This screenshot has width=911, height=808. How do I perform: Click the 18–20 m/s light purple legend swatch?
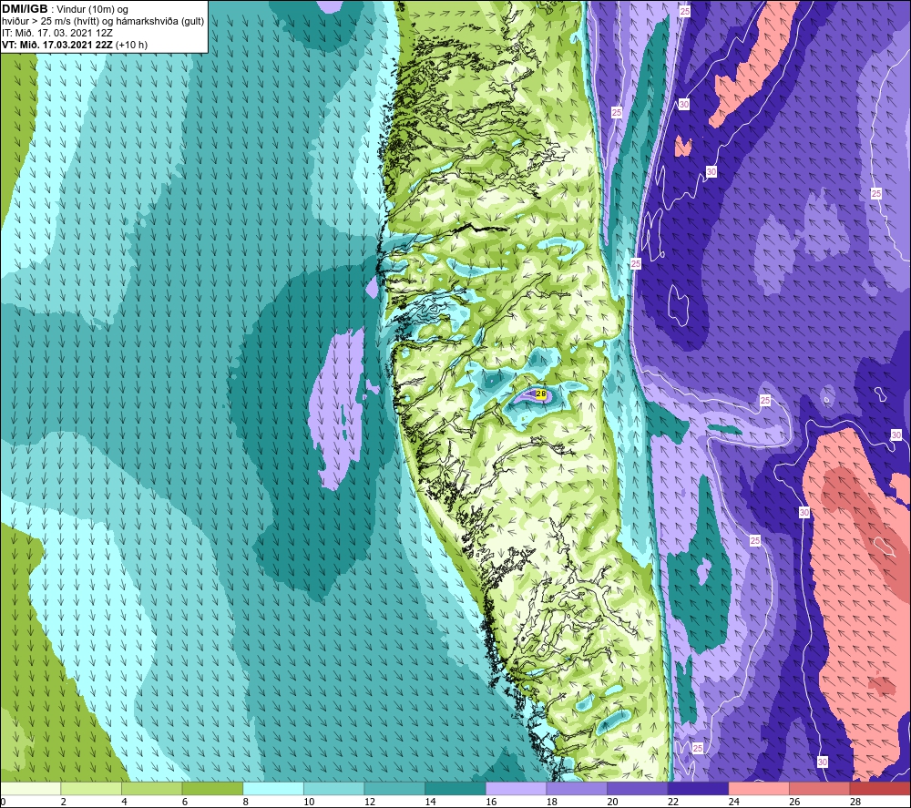pyautogui.click(x=577, y=788)
